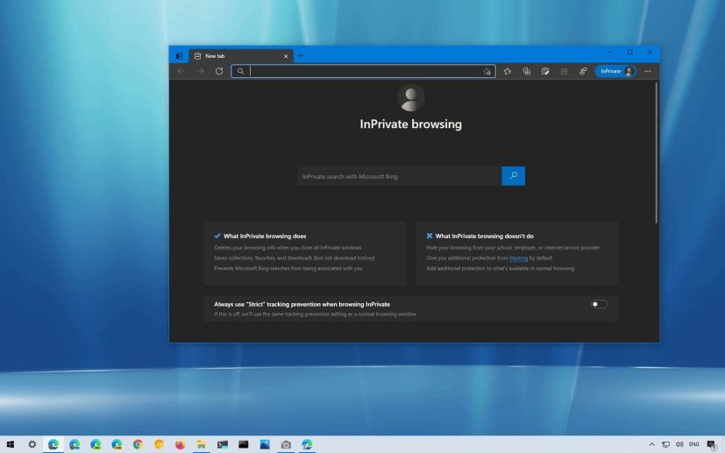Focus InPrivate search with Microsoft Bing box

pos(400,176)
